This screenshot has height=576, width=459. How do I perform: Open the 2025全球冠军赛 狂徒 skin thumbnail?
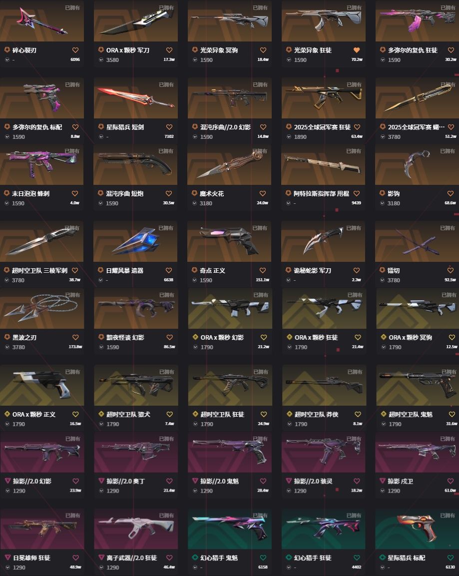(324, 98)
